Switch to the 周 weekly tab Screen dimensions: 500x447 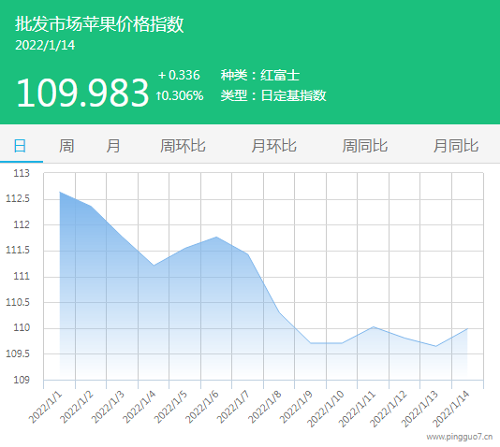[66, 146]
